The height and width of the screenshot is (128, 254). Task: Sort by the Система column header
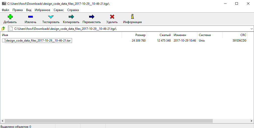tap(210, 35)
